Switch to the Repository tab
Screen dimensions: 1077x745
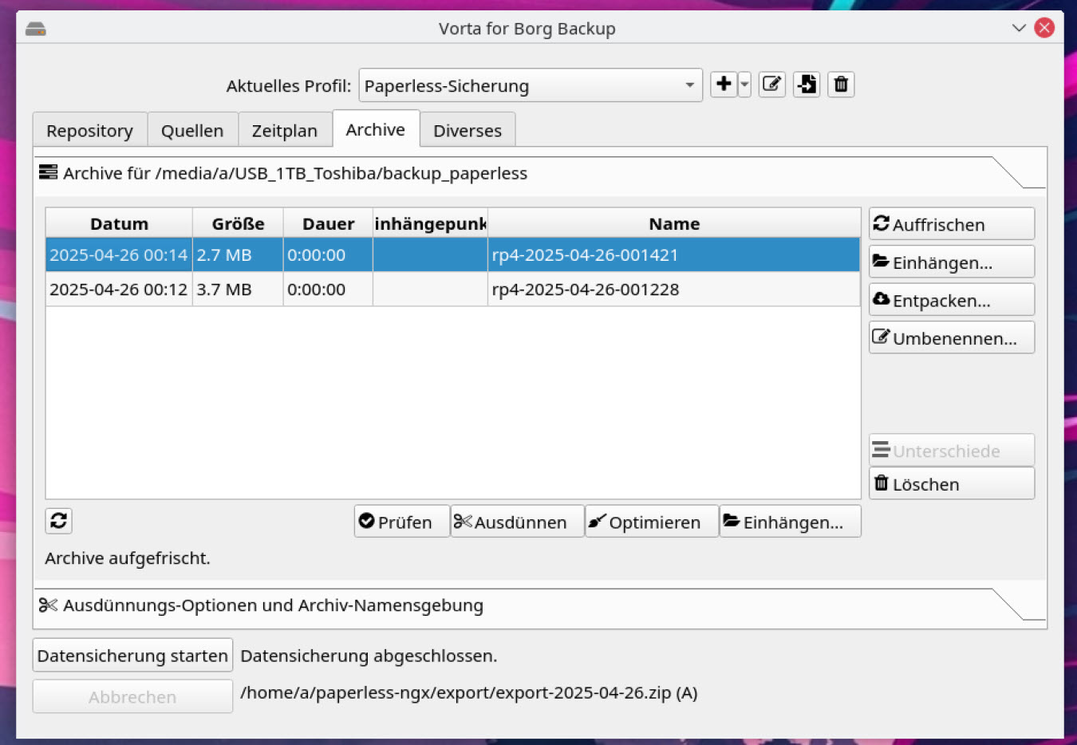[89, 131]
